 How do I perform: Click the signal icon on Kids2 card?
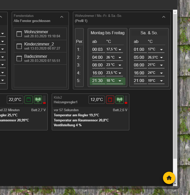[119, 100]
